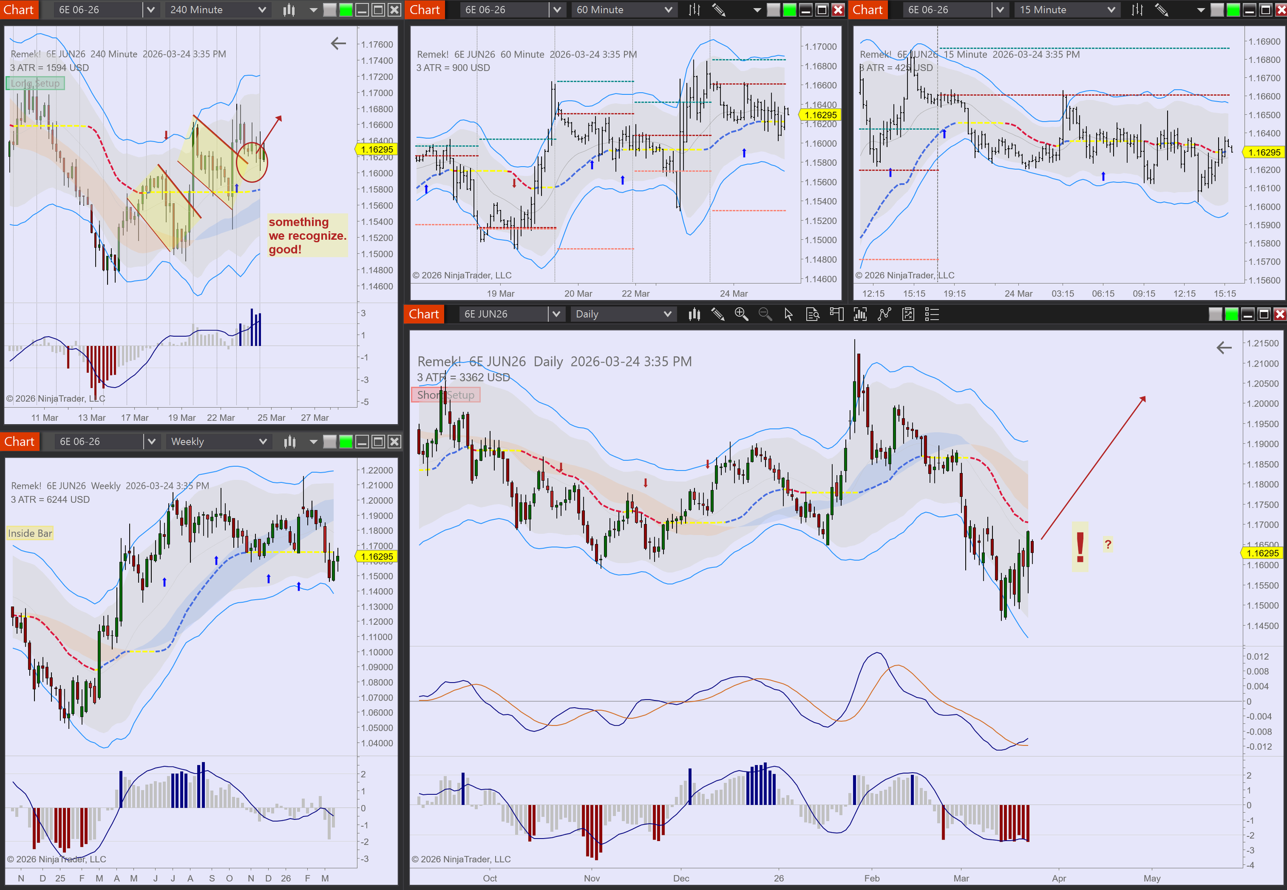This screenshot has height=890, width=1287.
Task: Click zoom in magnifier on Daily chart
Action: pyautogui.click(x=741, y=315)
